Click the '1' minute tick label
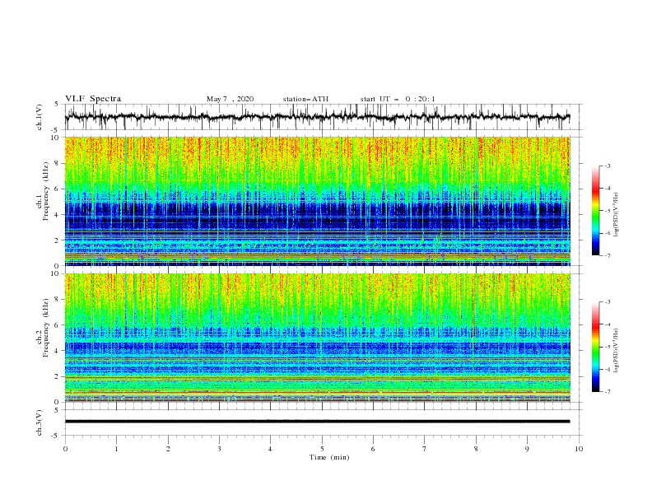 pos(116,449)
